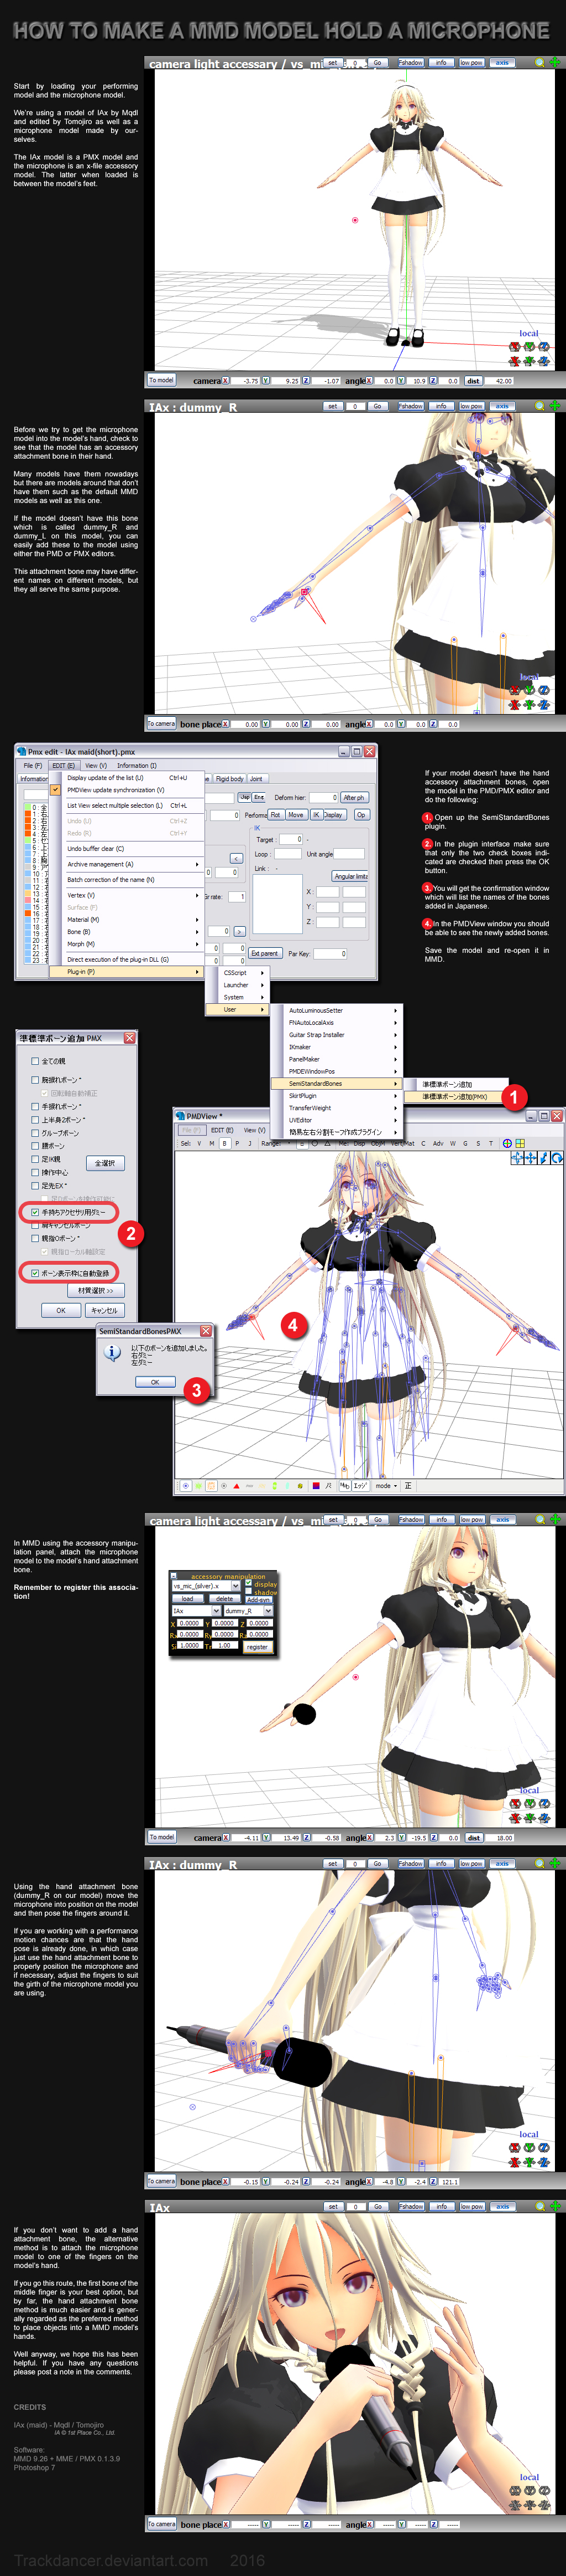Check the 腕捩れボーン checkbox
The image size is (566, 2576).
[x=35, y=1080]
